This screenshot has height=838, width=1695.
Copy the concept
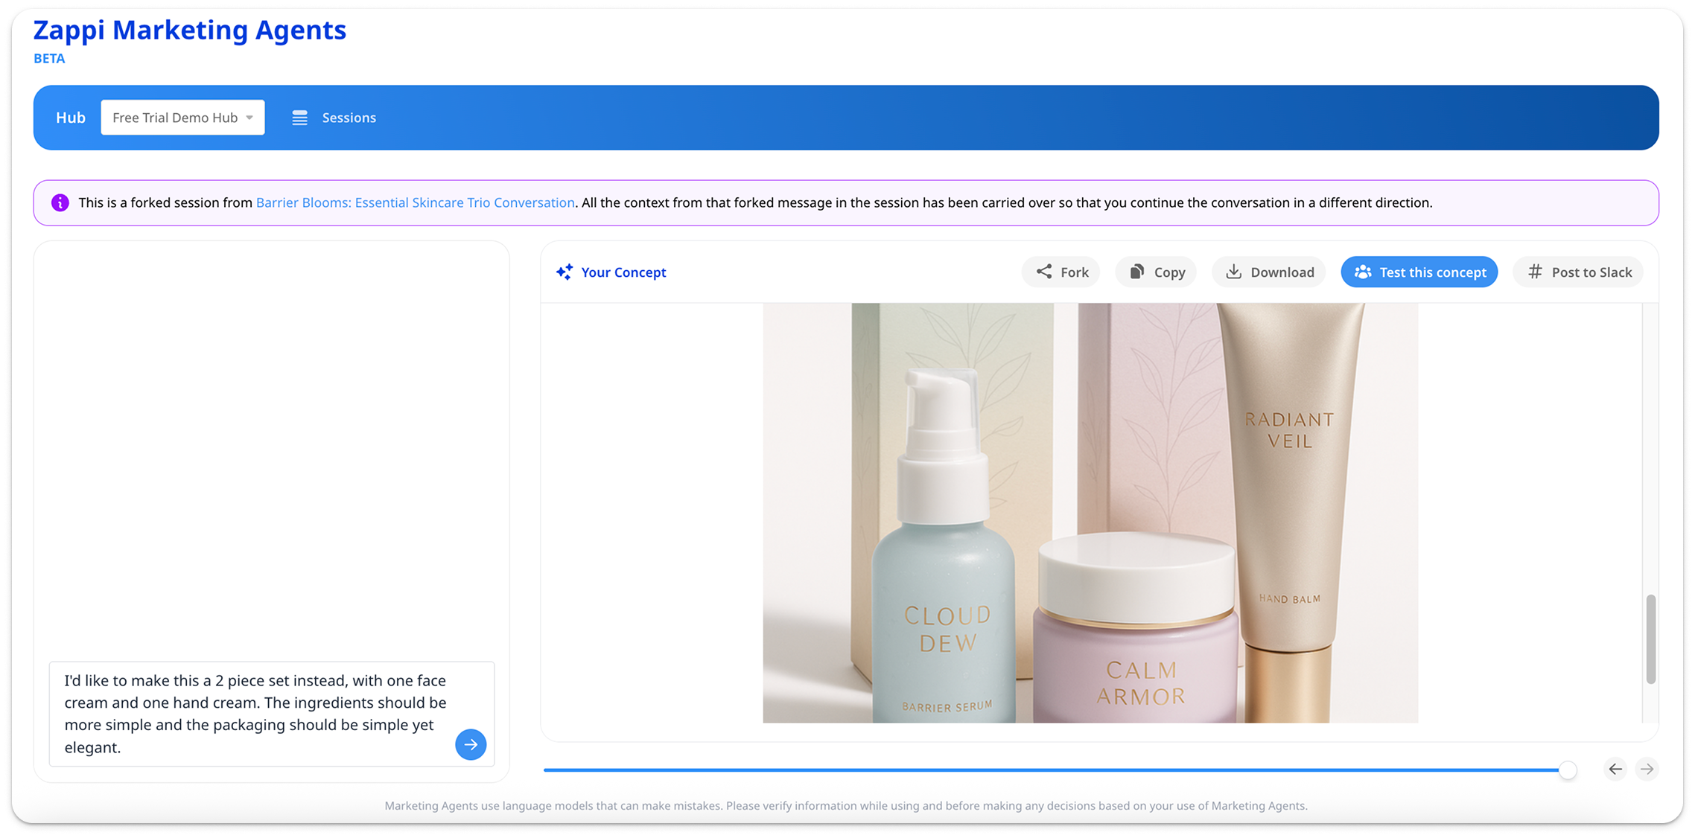1156,272
